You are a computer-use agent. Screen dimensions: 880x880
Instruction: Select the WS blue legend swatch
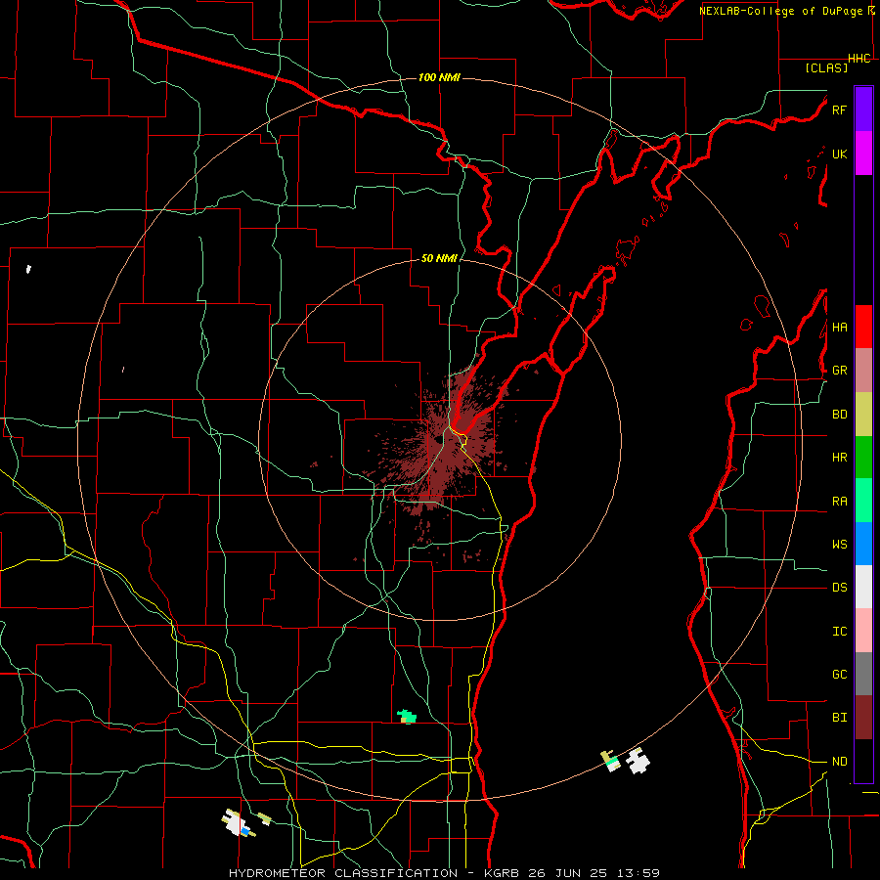(x=863, y=544)
